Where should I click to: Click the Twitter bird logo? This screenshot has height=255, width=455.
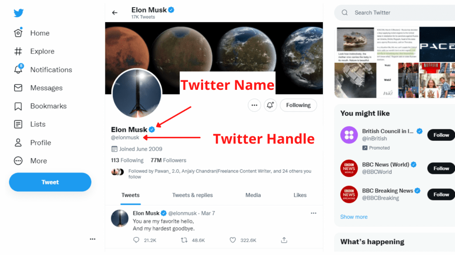coord(18,13)
